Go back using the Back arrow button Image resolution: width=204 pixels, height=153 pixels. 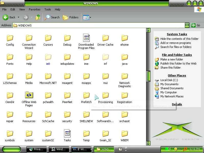click(x=9, y=17)
